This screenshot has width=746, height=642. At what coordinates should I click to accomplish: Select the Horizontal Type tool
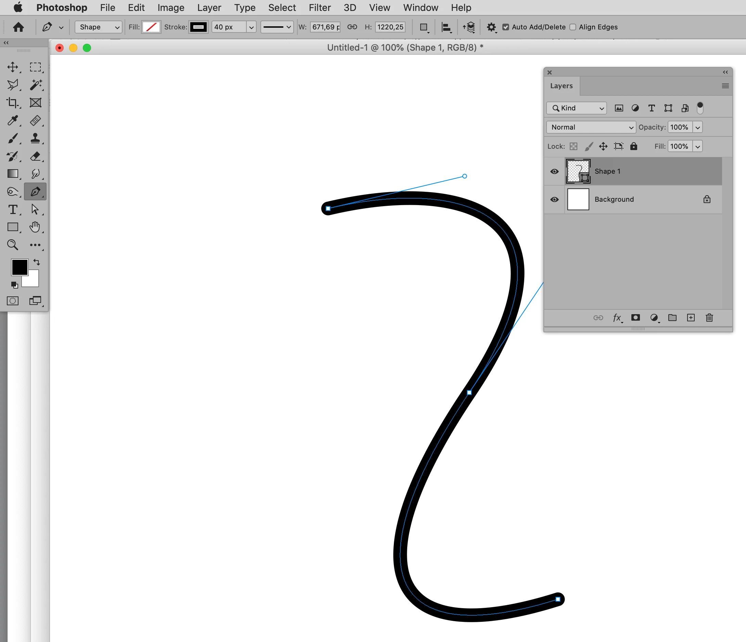[13, 209]
